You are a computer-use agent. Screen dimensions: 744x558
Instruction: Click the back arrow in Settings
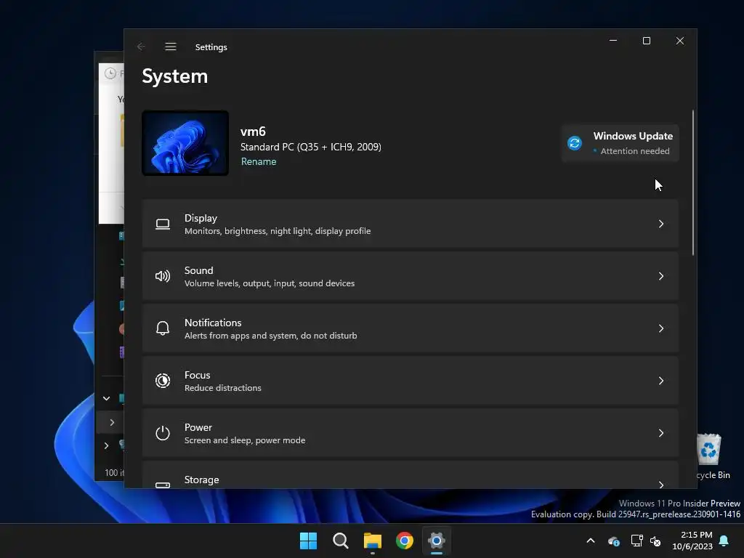point(141,46)
